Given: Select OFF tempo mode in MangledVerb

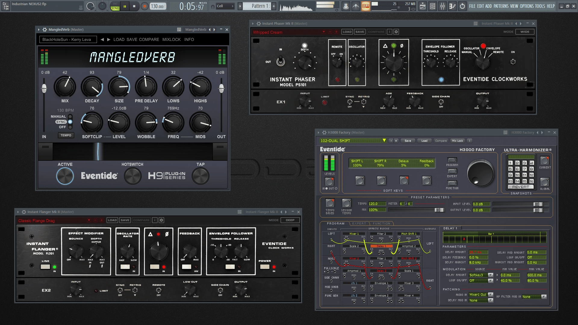Looking at the screenshot, I should point(70,127).
